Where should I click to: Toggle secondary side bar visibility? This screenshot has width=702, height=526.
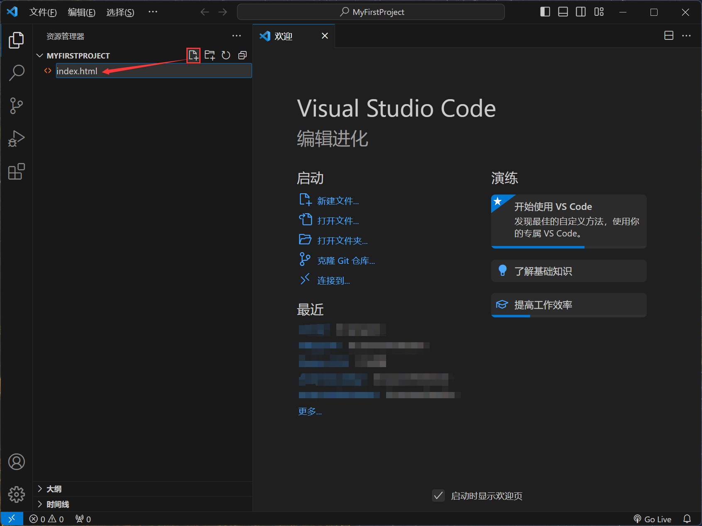tap(581, 12)
